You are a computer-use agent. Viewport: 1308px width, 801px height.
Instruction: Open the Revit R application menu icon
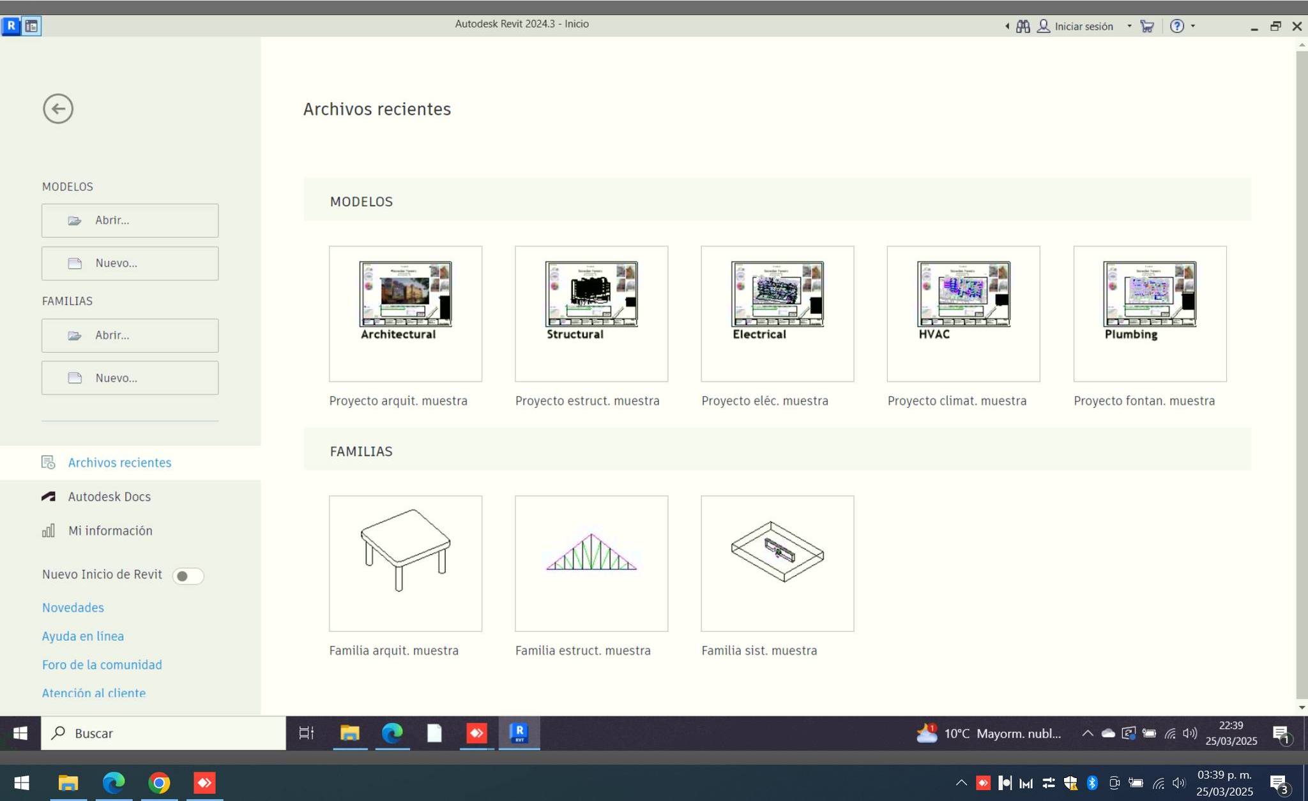point(11,26)
